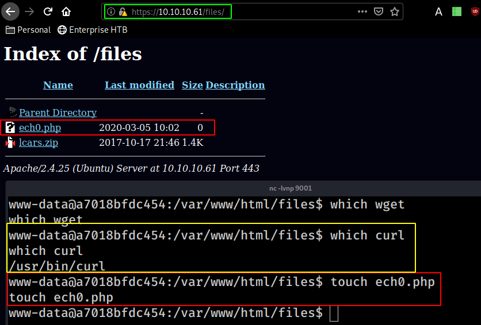The width and height of the screenshot is (481, 325).
Task: Show site information via the info icon
Action: 111,11
